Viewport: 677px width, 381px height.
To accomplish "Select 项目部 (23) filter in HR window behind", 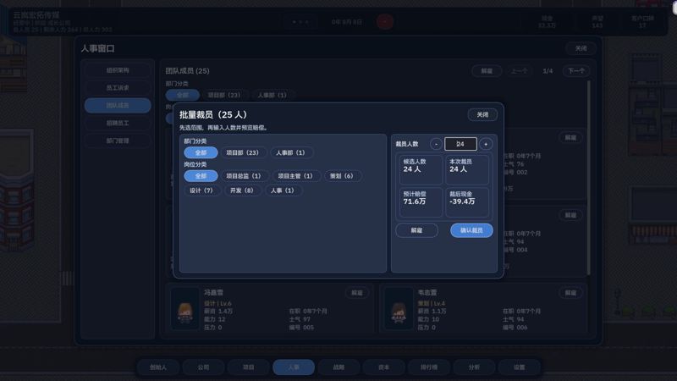I will pyautogui.click(x=224, y=95).
